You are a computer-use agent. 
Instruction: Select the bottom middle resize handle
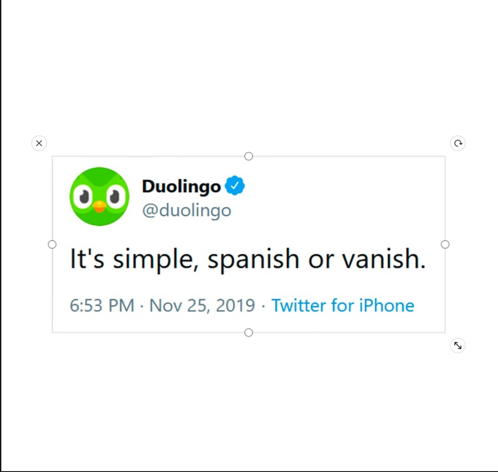click(x=249, y=333)
